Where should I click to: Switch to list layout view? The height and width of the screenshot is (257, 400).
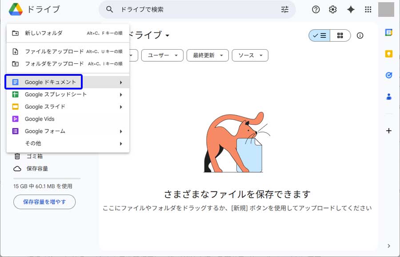pos(320,35)
